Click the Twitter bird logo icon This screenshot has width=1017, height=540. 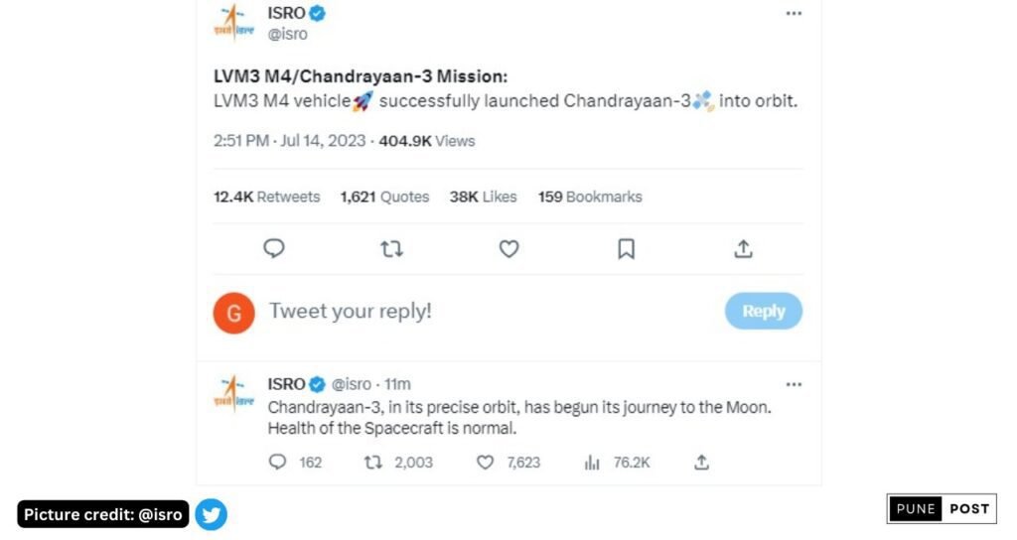coord(211,513)
